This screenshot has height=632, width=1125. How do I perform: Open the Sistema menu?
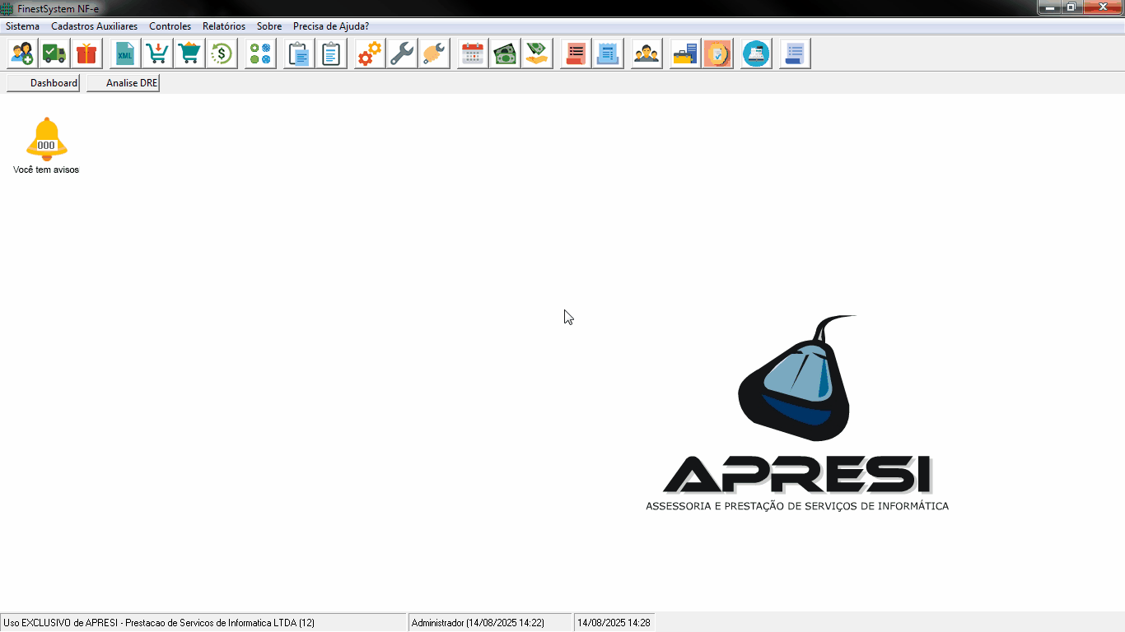[x=22, y=26]
